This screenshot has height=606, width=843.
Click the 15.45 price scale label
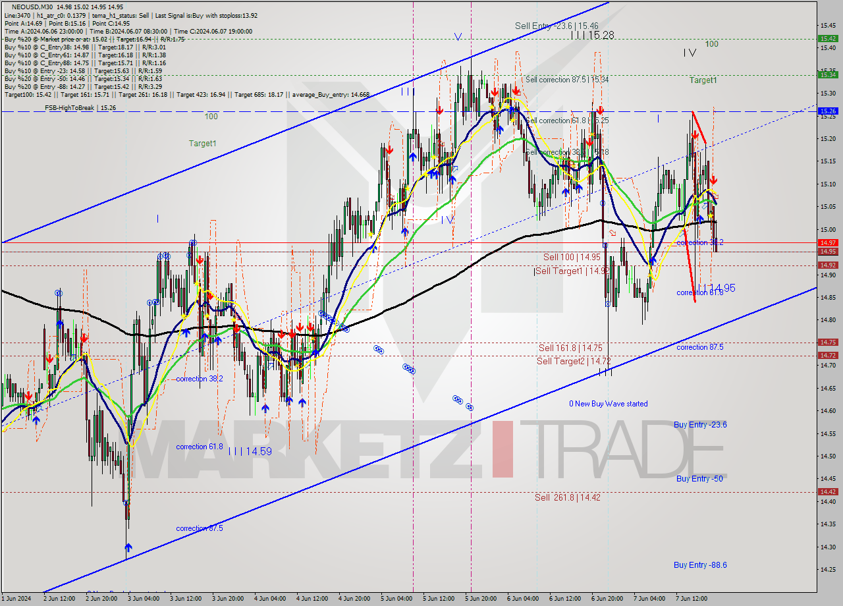(x=828, y=25)
